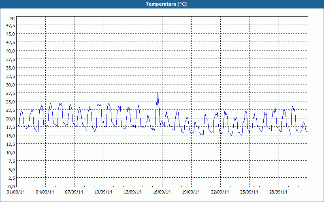Click the 13/09/14 date label
This screenshot has width=324, height=202.
point(132,192)
